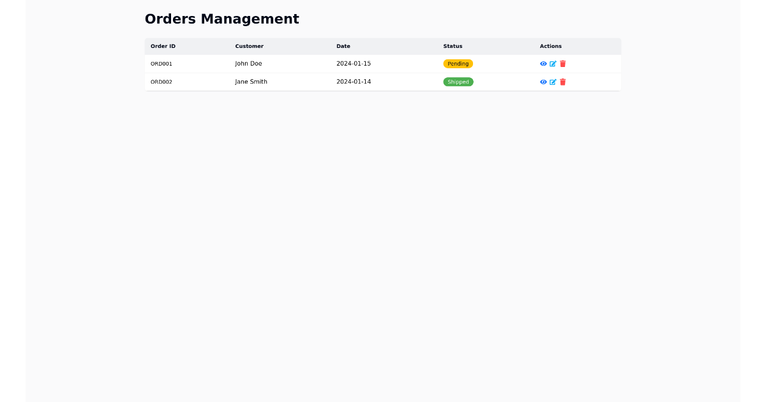Click the Orders Management heading
This screenshot has height=402, width=766.
[222, 19]
